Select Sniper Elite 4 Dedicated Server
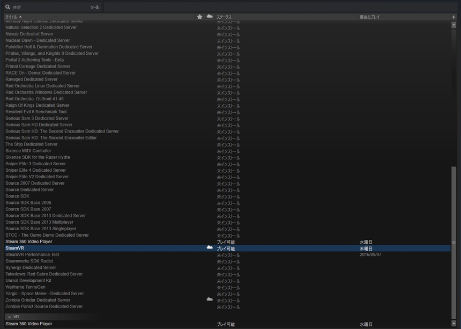Screen dimensions: 461x329 [x=35, y=170]
